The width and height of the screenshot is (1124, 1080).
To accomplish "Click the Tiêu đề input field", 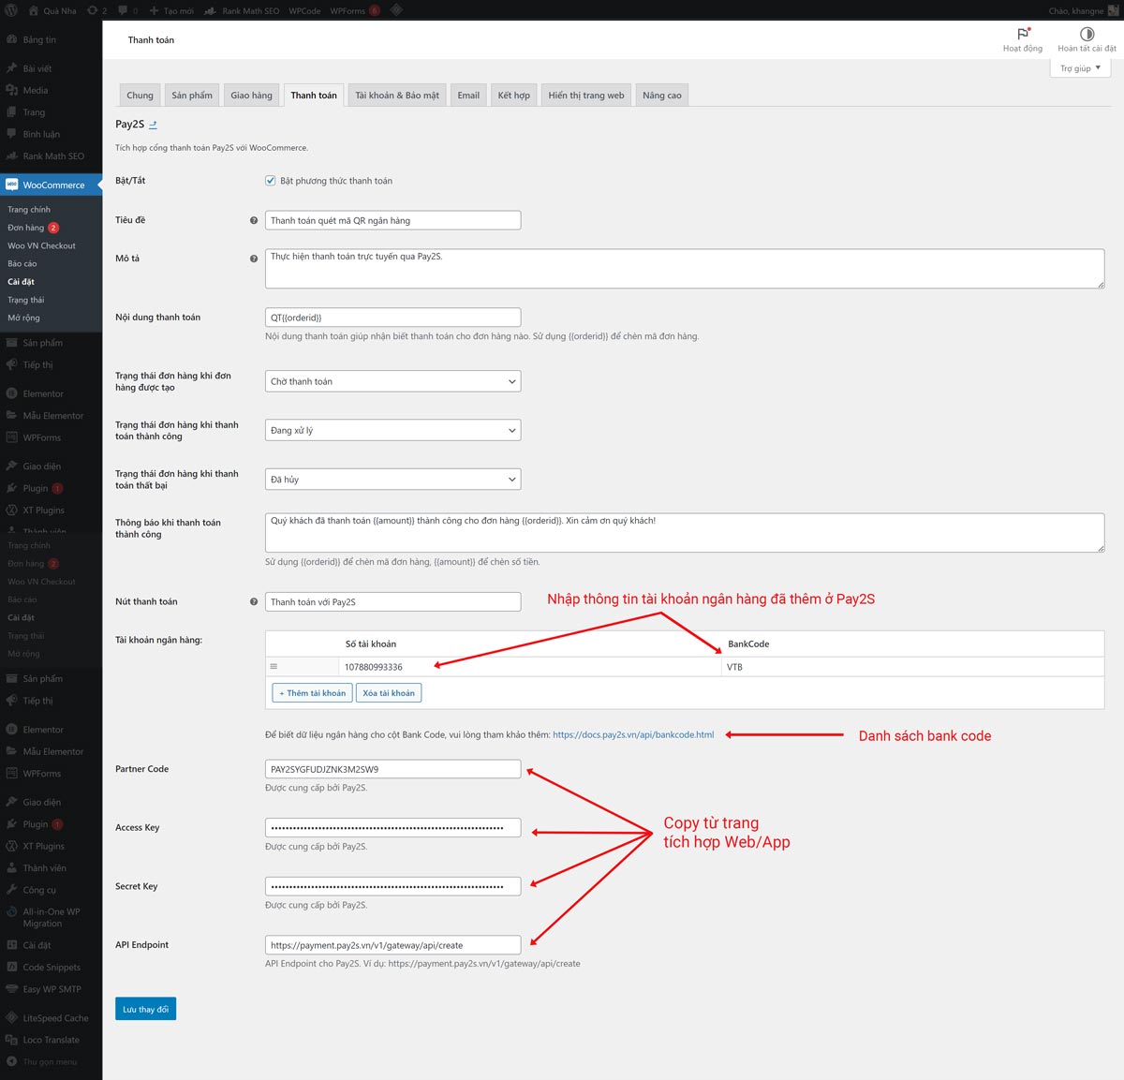I will click(393, 220).
